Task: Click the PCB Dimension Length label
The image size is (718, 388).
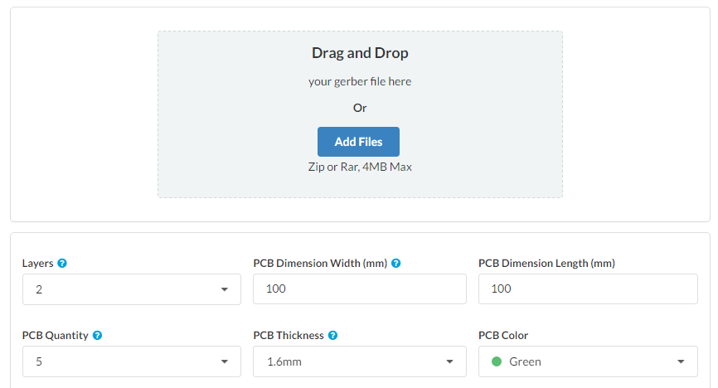Action: point(546,264)
